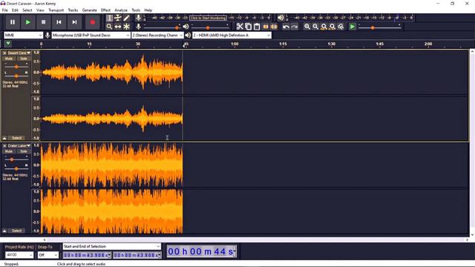Image resolution: width=475 pixels, height=267 pixels.
Task: Close the Crater Lake track with X
Action: click(4, 146)
